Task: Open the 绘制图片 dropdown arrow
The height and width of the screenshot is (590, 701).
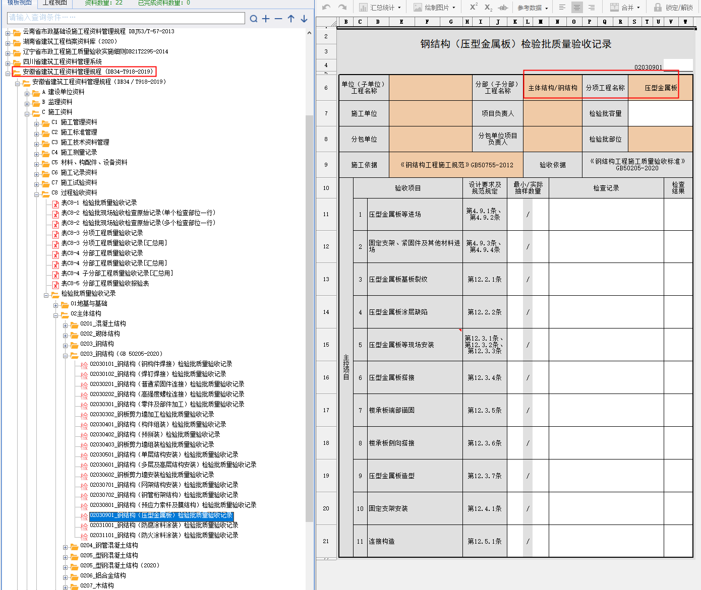Action: [x=454, y=8]
